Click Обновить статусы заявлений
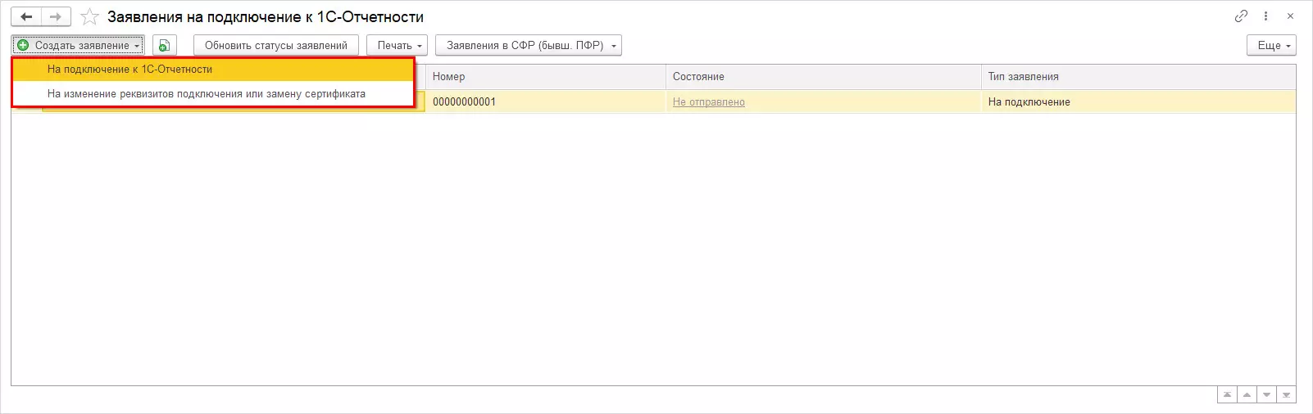Image resolution: width=1313 pixels, height=414 pixels. (x=276, y=45)
